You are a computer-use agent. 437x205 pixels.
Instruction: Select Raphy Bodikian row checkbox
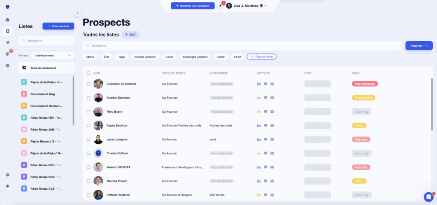(x=88, y=125)
